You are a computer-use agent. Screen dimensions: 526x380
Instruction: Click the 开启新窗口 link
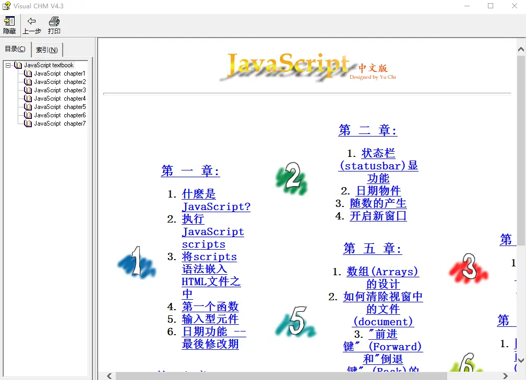pyautogui.click(x=378, y=216)
